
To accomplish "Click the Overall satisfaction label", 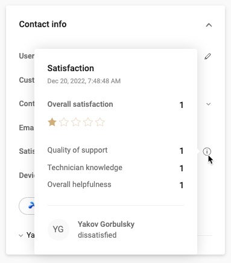I will click(80, 104).
